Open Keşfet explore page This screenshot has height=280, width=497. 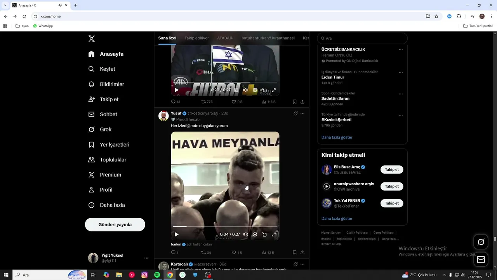(x=102, y=69)
